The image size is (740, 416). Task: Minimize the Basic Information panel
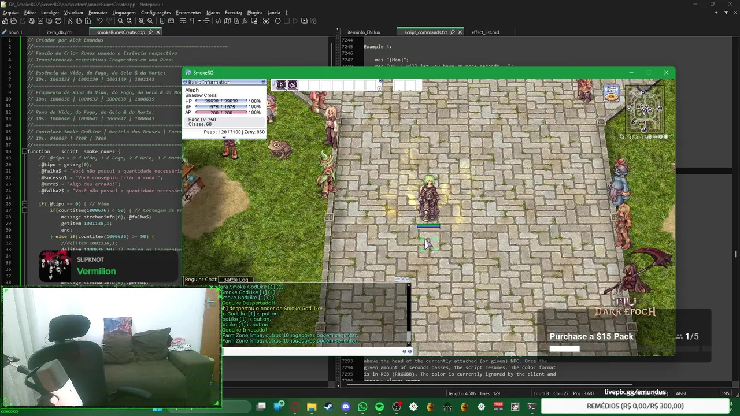264,82
